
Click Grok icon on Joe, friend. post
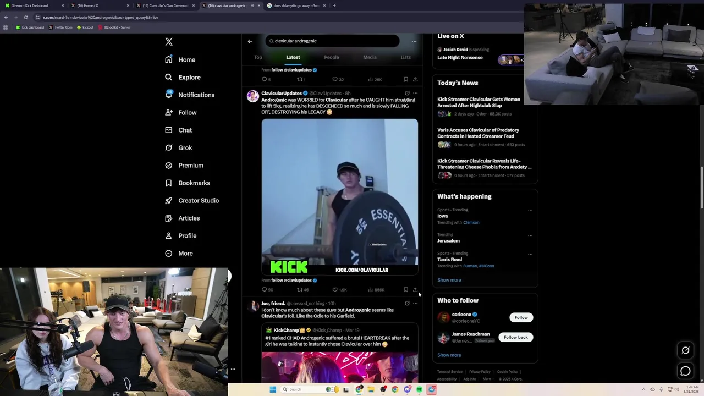(407, 303)
